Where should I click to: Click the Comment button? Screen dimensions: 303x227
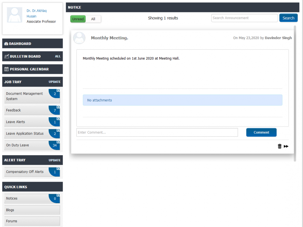pos(261,132)
